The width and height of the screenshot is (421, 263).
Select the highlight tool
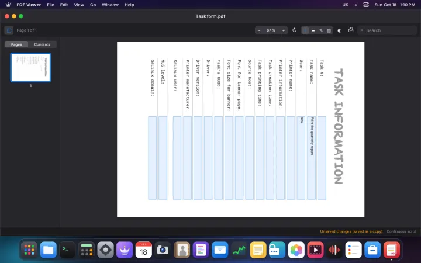313,30
